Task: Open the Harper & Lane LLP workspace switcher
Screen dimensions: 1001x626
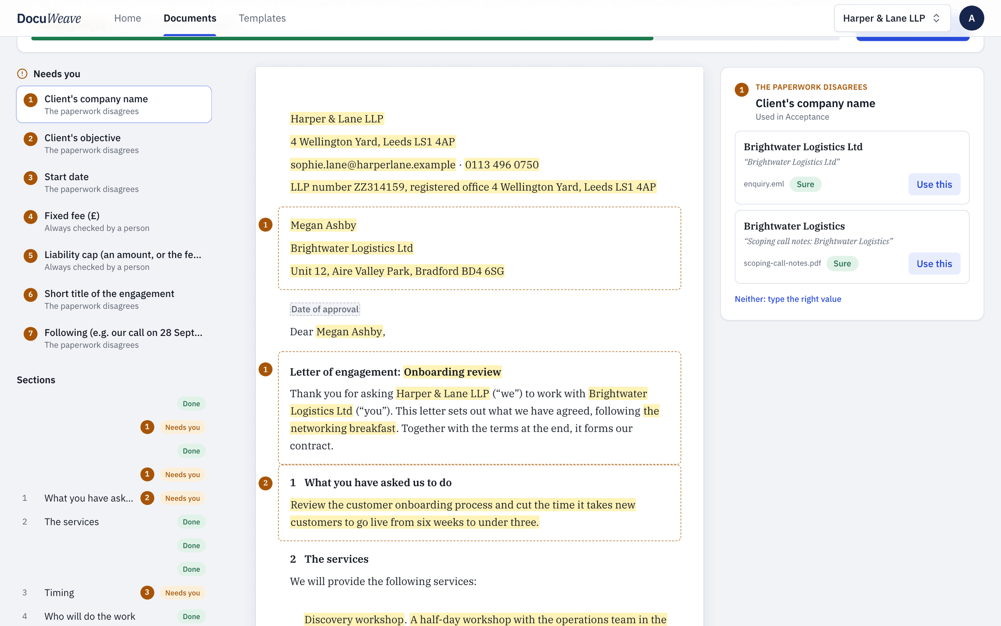Action: point(892,18)
